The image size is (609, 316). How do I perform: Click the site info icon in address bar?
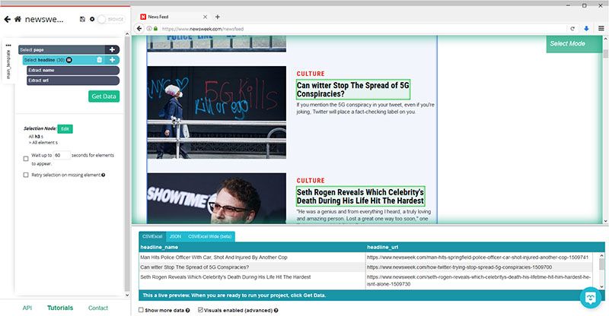[149, 29]
